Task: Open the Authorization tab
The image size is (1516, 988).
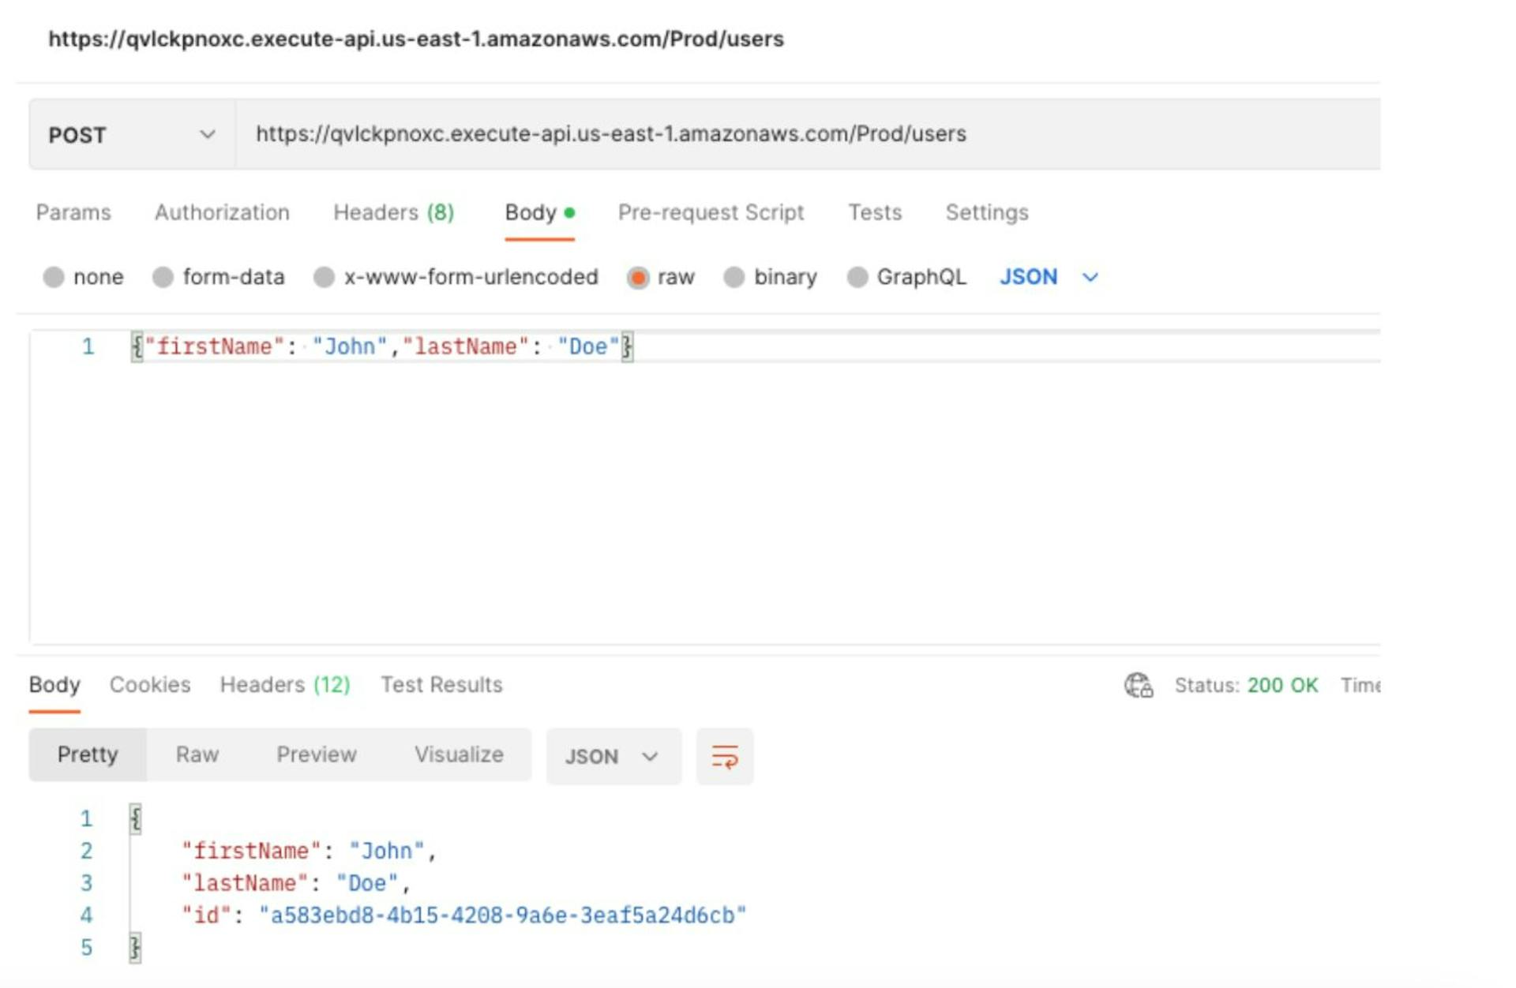Action: (x=222, y=212)
